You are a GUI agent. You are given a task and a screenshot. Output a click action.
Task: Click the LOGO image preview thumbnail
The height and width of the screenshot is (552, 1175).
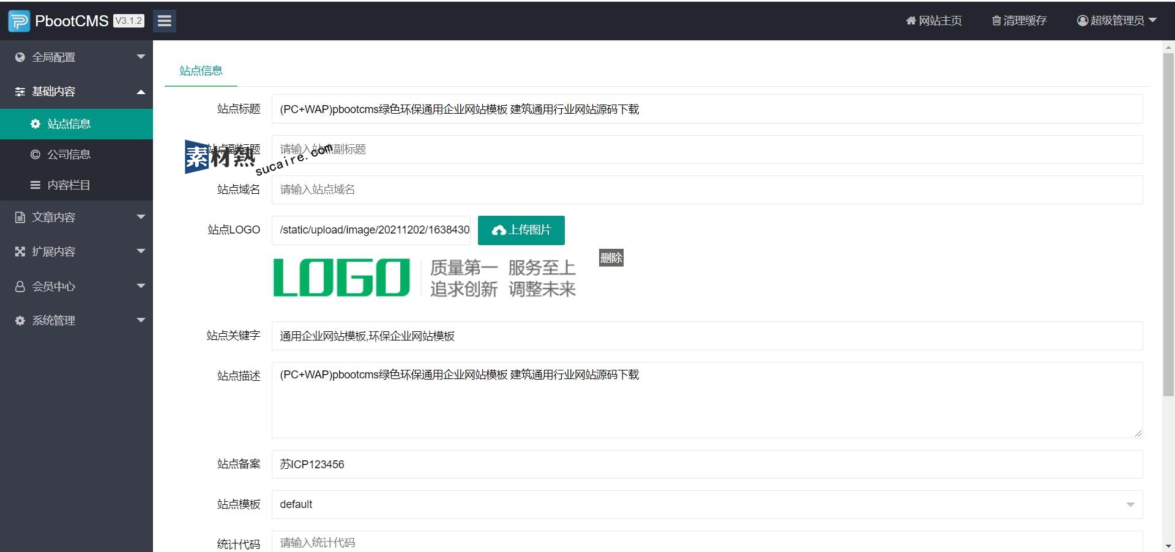(x=425, y=278)
